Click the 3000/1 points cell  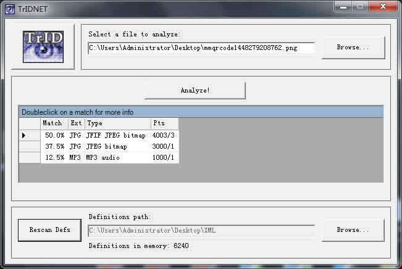coord(164,147)
